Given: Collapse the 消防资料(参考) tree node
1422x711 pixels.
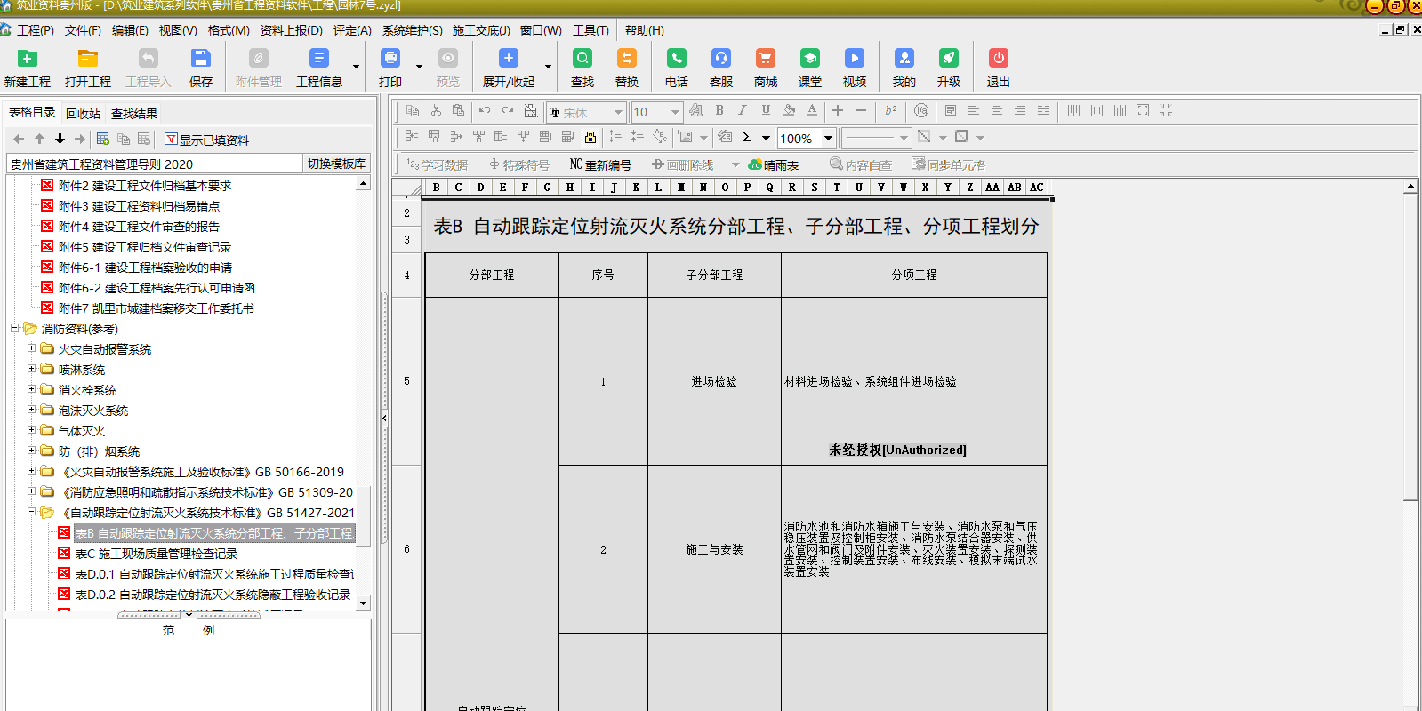Looking at the screenshot, I should tap(15, 328).
